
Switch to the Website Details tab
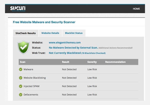[x=50, y=33]
